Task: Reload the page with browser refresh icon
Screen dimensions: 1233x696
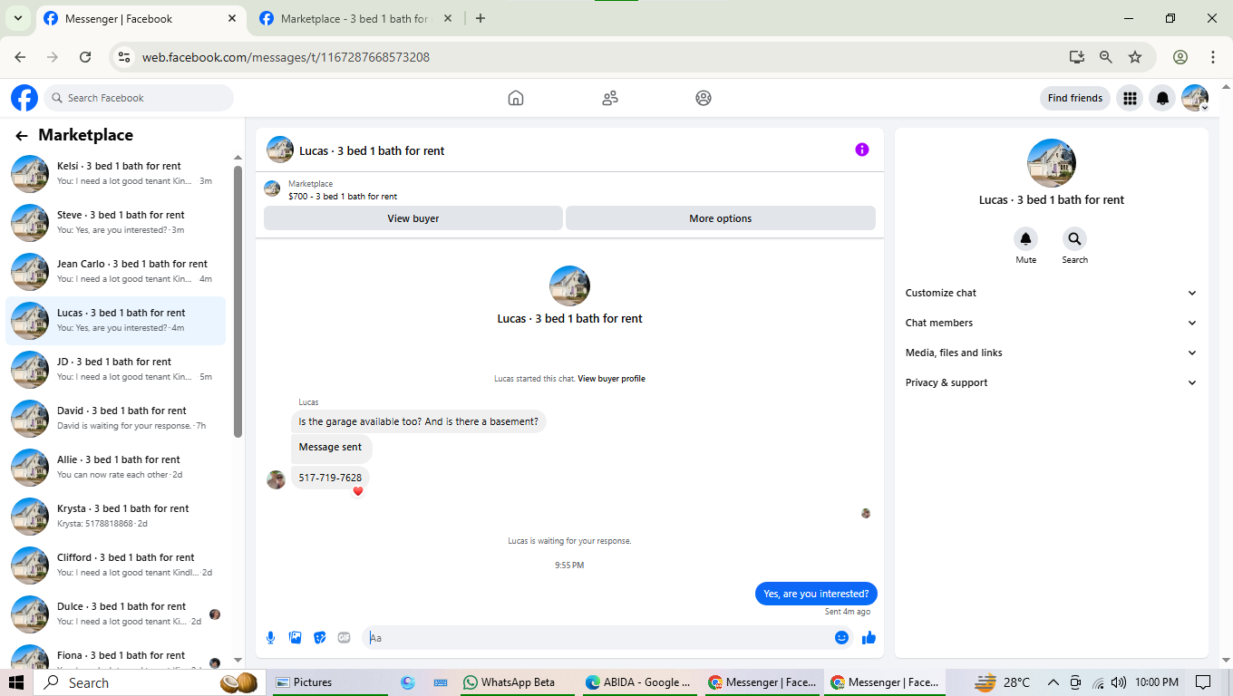Action: pyautogui.click(x=85, y=57)
